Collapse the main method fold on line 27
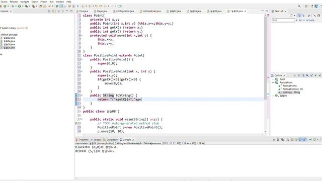Image resolution: width=322 pixels, height=181 pixels. (82, 120)
